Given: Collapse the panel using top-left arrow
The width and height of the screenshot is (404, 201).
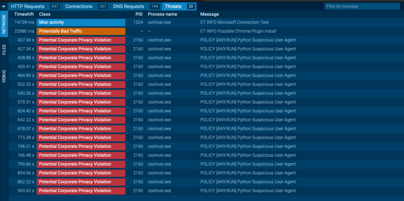Looking at the screenshot, I should click(x=4, y=6).
